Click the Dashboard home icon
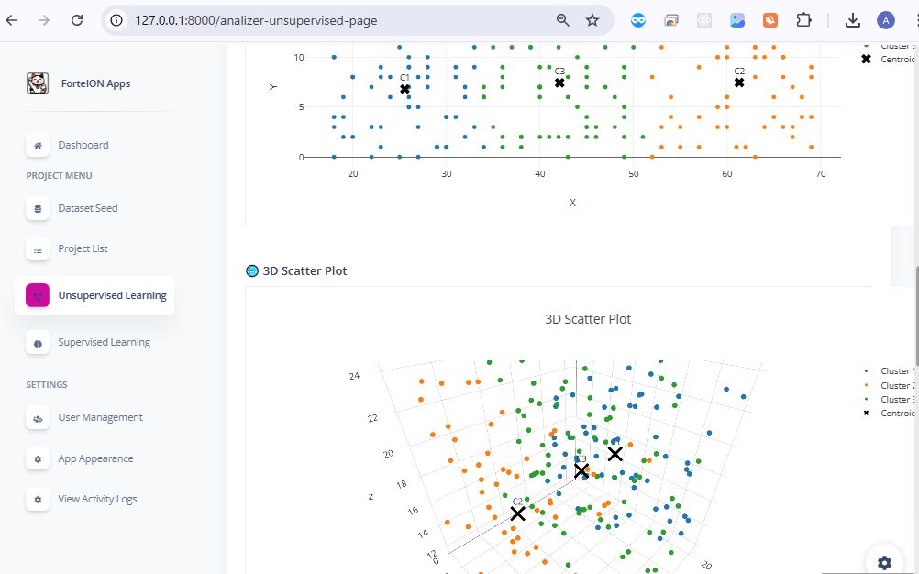This screenshot has height=574, width=919. point(38,145)
